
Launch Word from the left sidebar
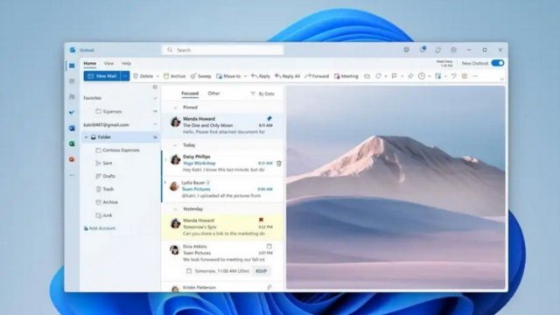pos(72,128)
